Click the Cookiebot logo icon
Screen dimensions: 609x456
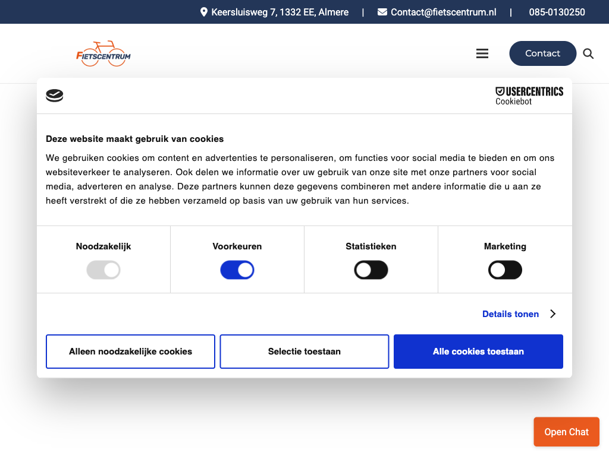[x=55, y=96]
